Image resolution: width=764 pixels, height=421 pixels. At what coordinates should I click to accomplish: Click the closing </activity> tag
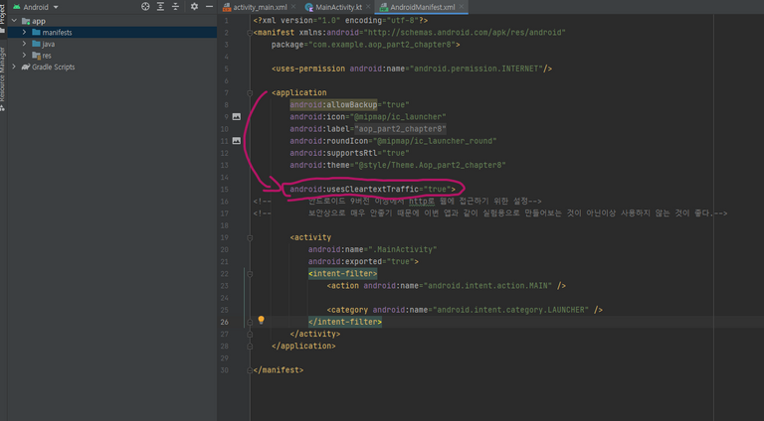click(x=315, y=334)
